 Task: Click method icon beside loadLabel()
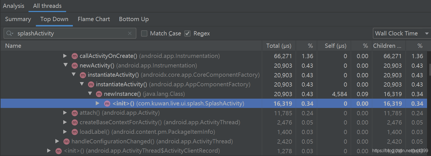click(x=75, y=132)
